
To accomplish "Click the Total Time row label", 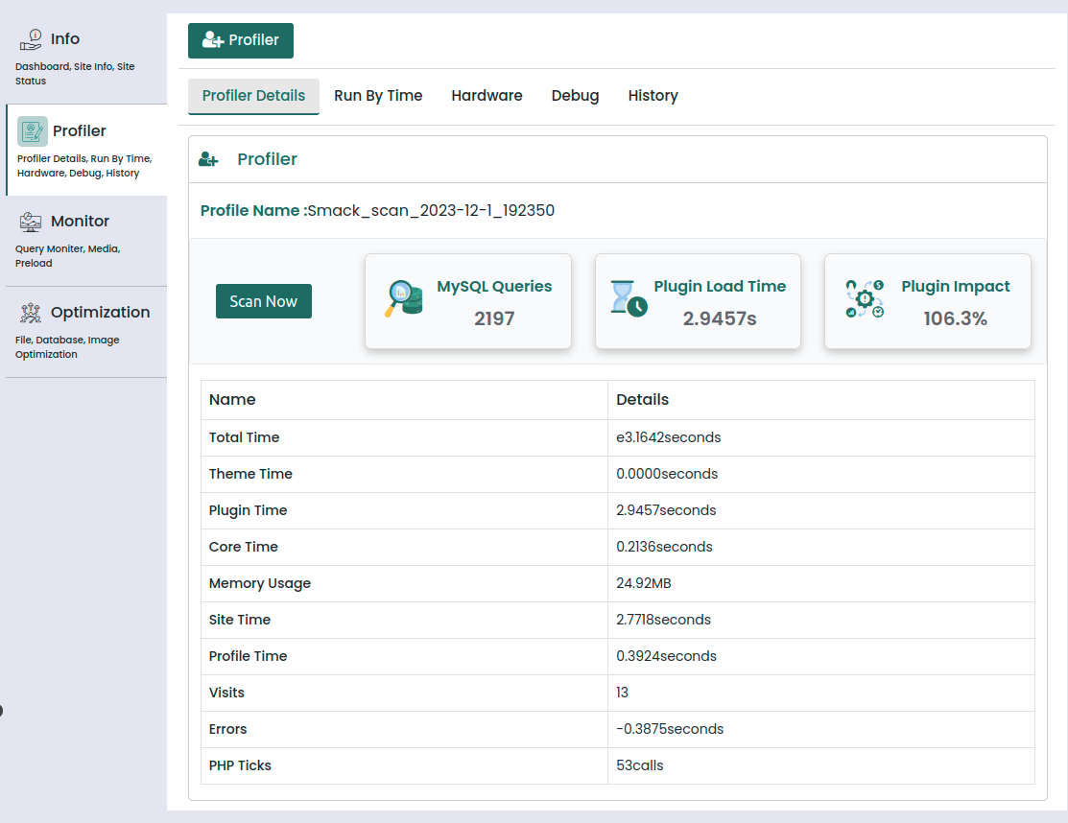I will (244, 437).
